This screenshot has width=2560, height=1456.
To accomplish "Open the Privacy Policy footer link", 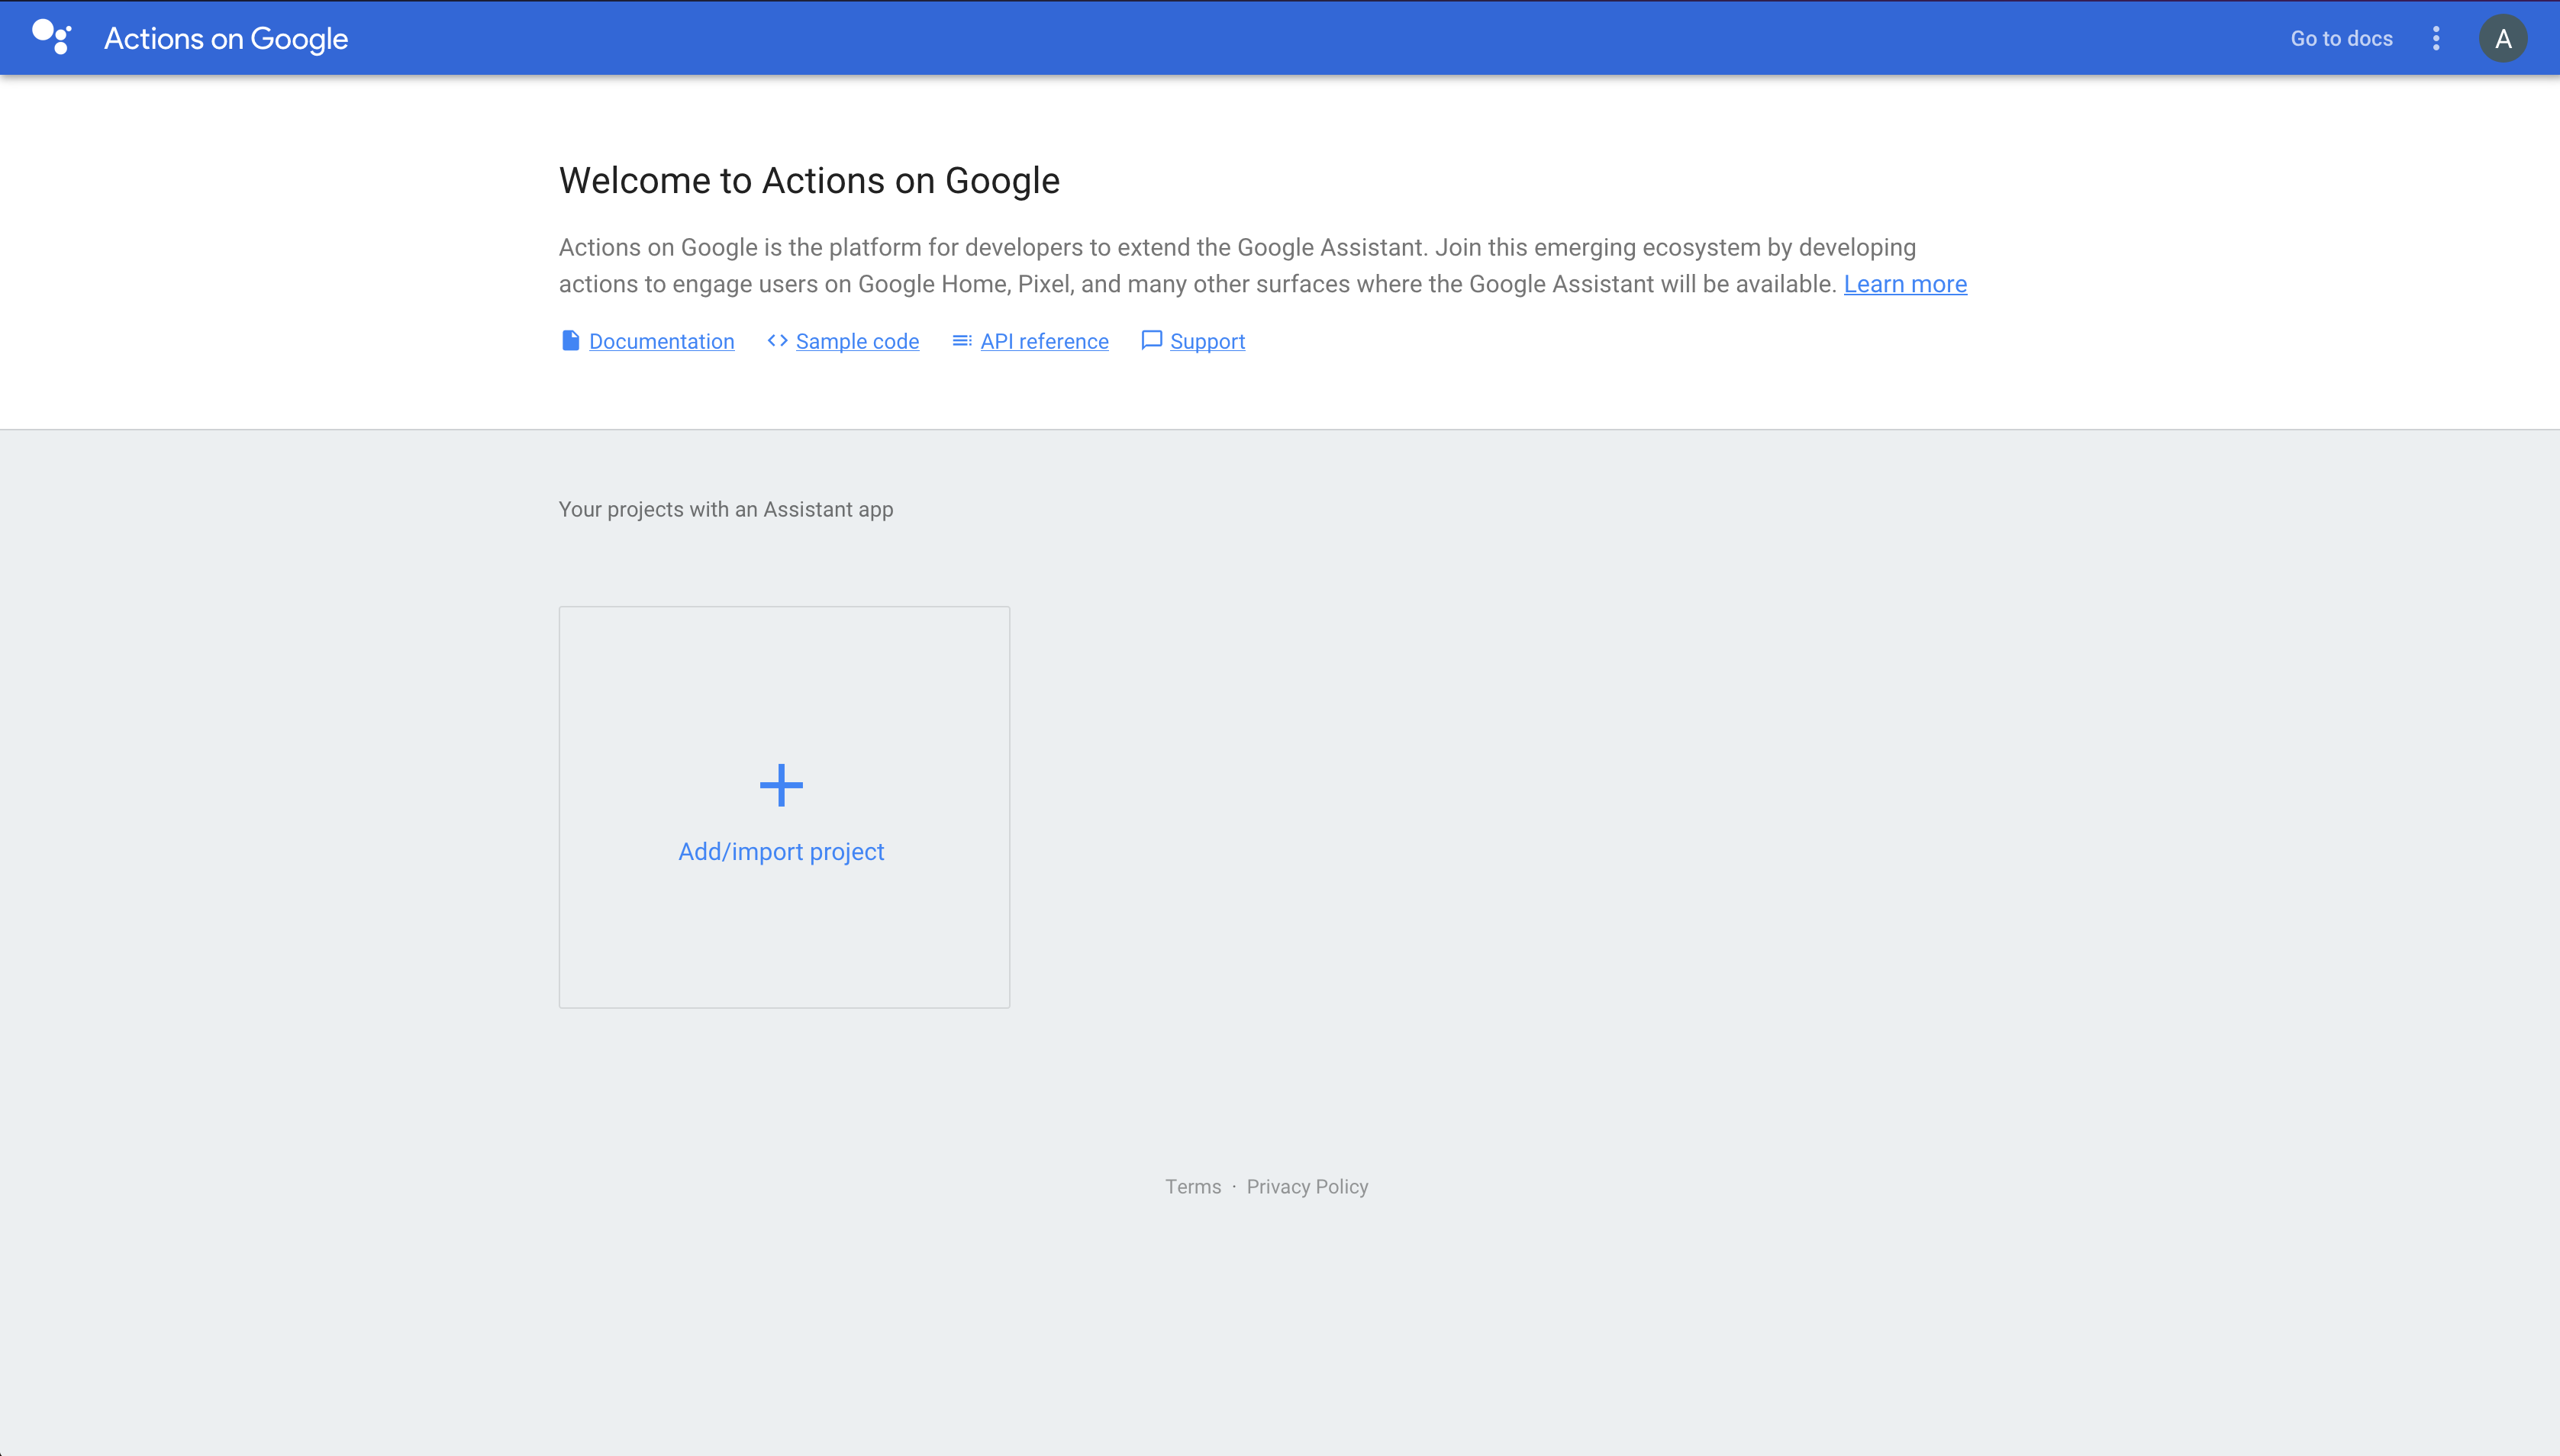I will point(1307,1187).
